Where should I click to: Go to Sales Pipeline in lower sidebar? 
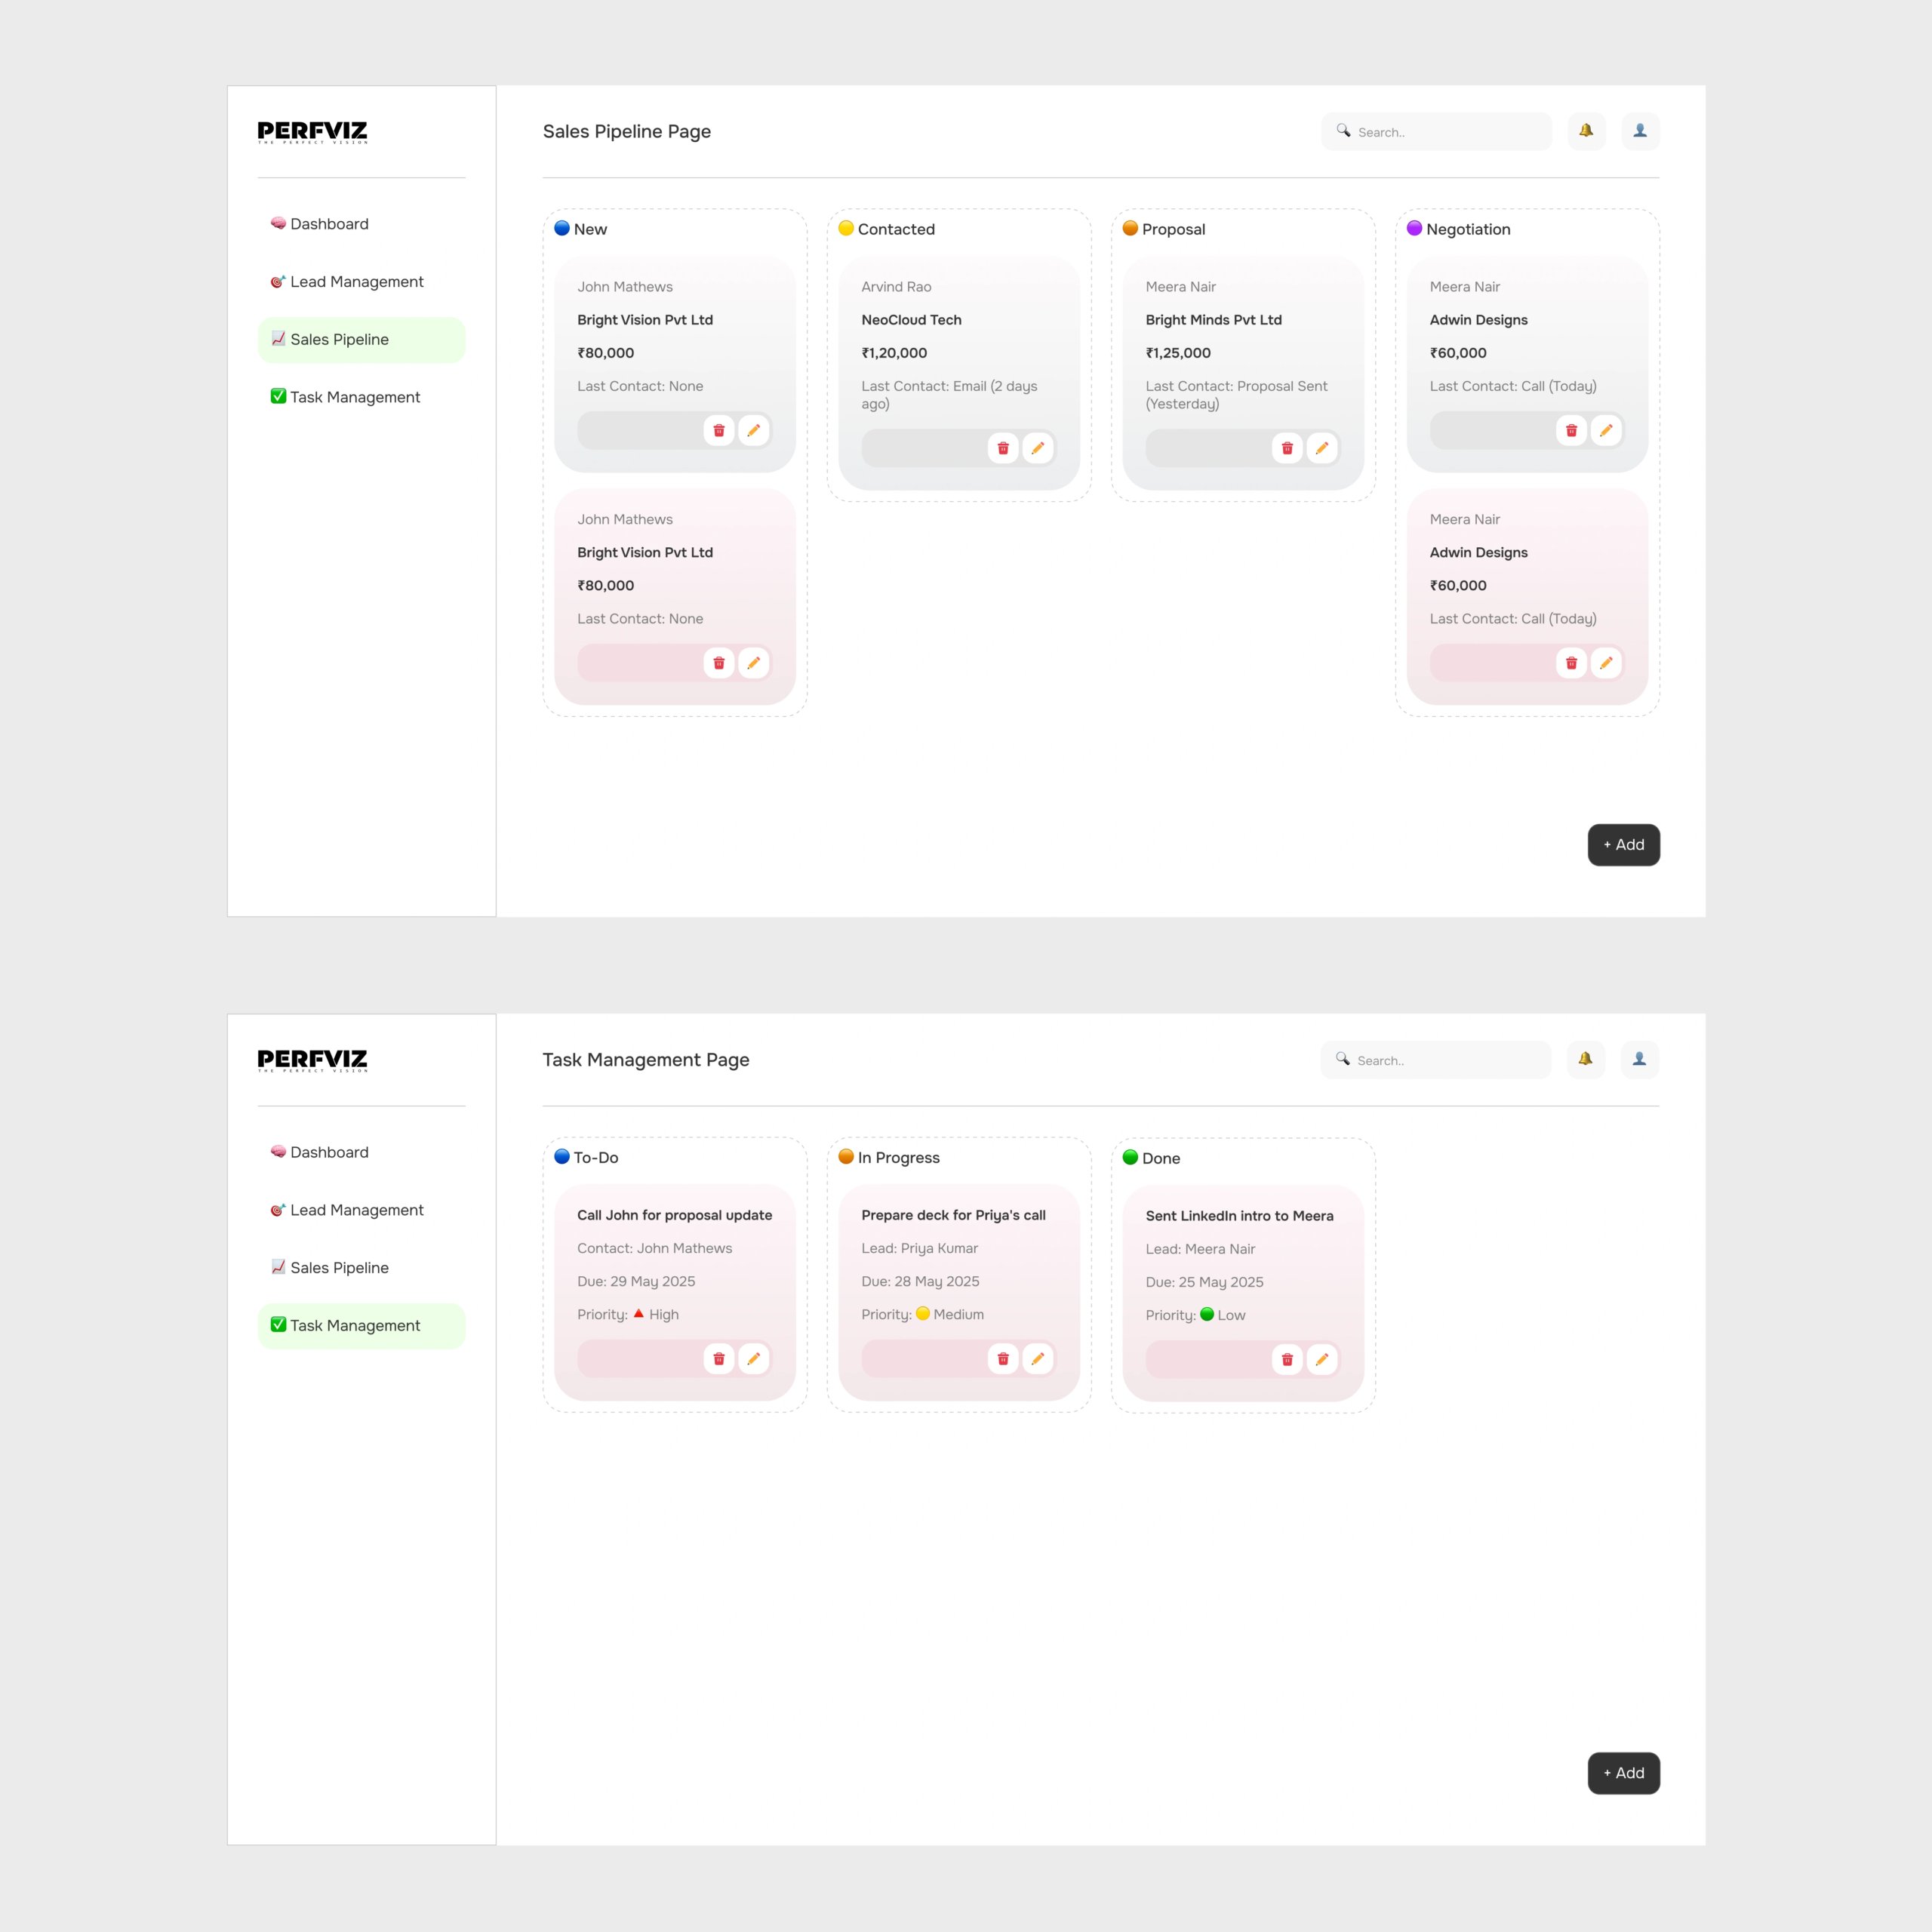click(339, 1268)
